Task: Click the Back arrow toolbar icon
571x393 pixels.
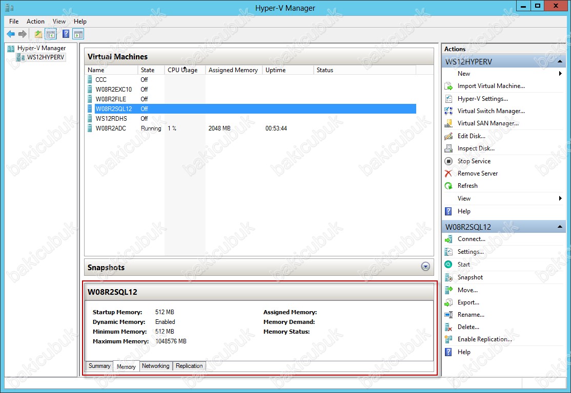Action: (11, 34)
